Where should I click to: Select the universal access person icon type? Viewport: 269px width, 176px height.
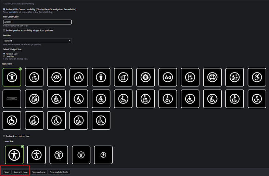click(12, 77)
